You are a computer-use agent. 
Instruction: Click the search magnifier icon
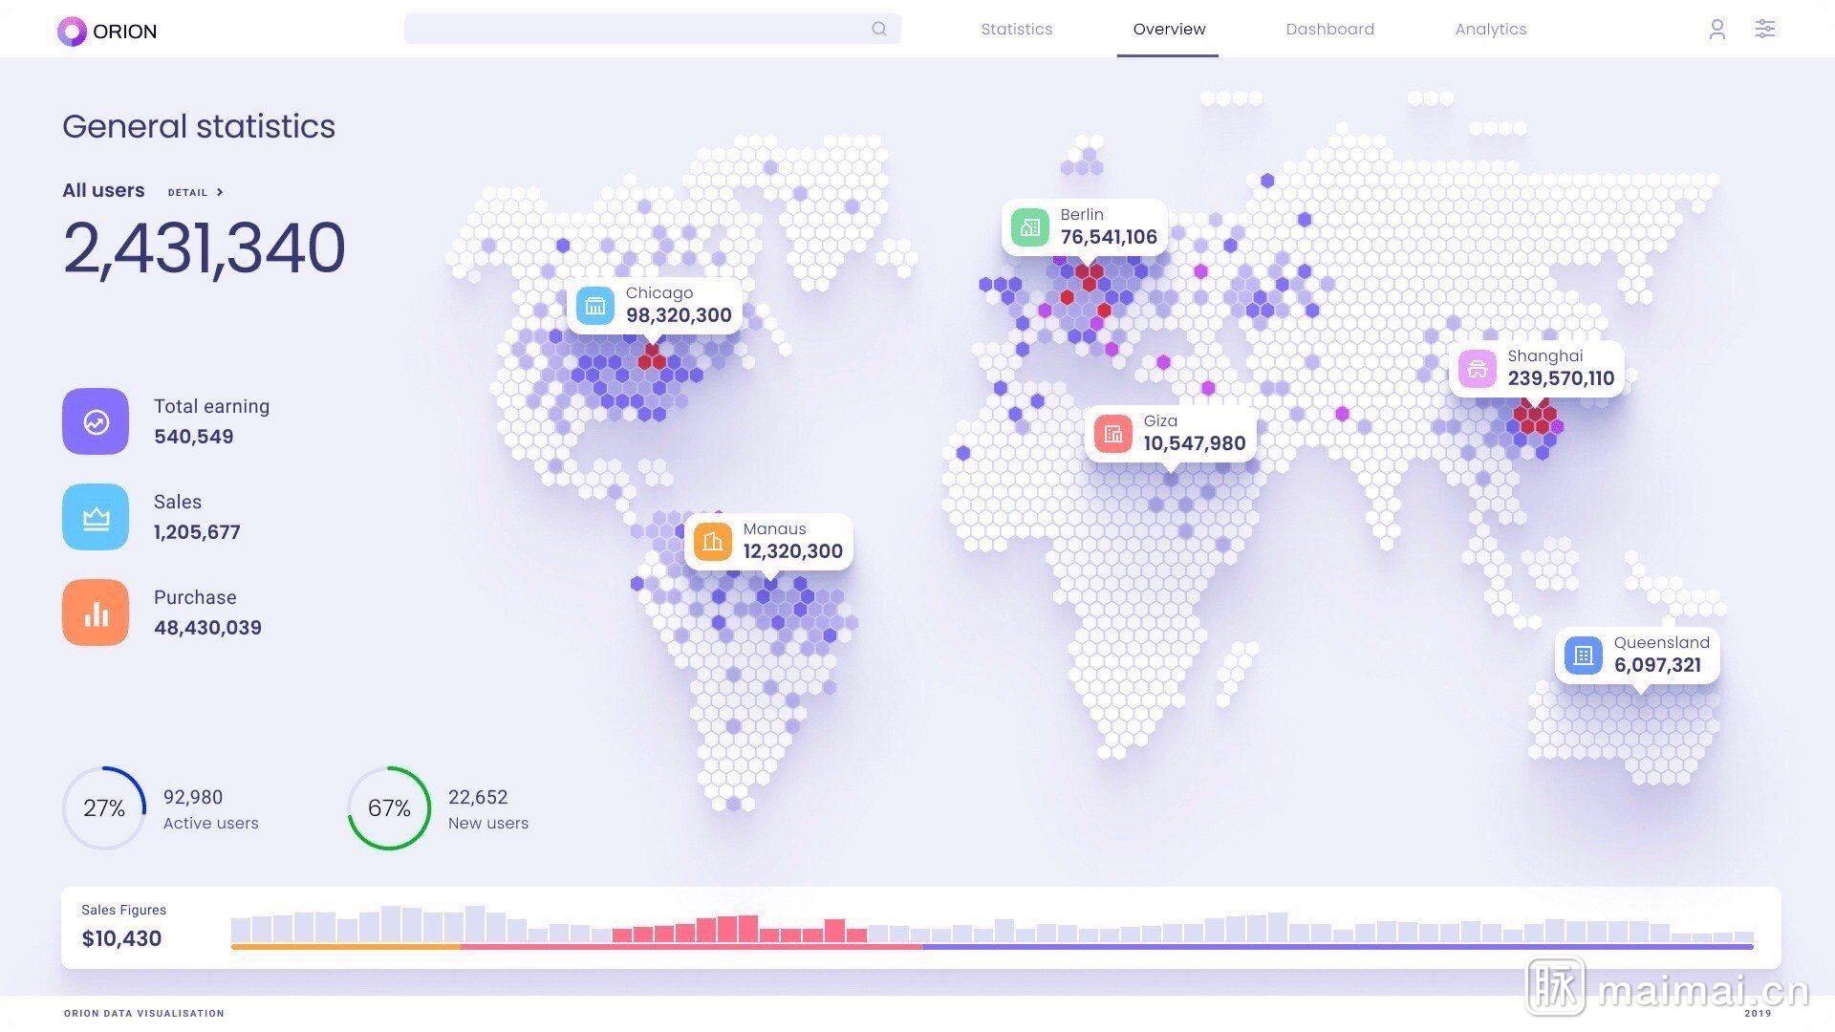pyautogui.click(x=878, y=29)
